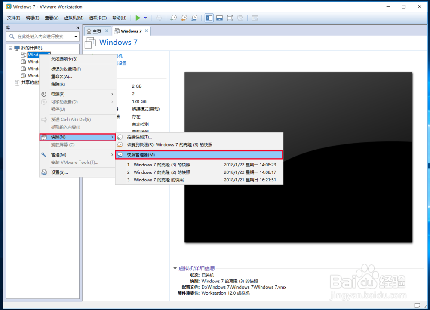Open the 管理(M) submenu
The image size is (430, 310).
[x=78, y=155]
